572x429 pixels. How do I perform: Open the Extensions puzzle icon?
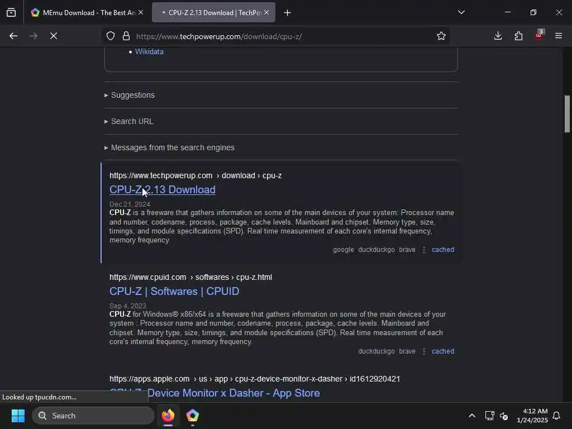[x=518, y=36]
